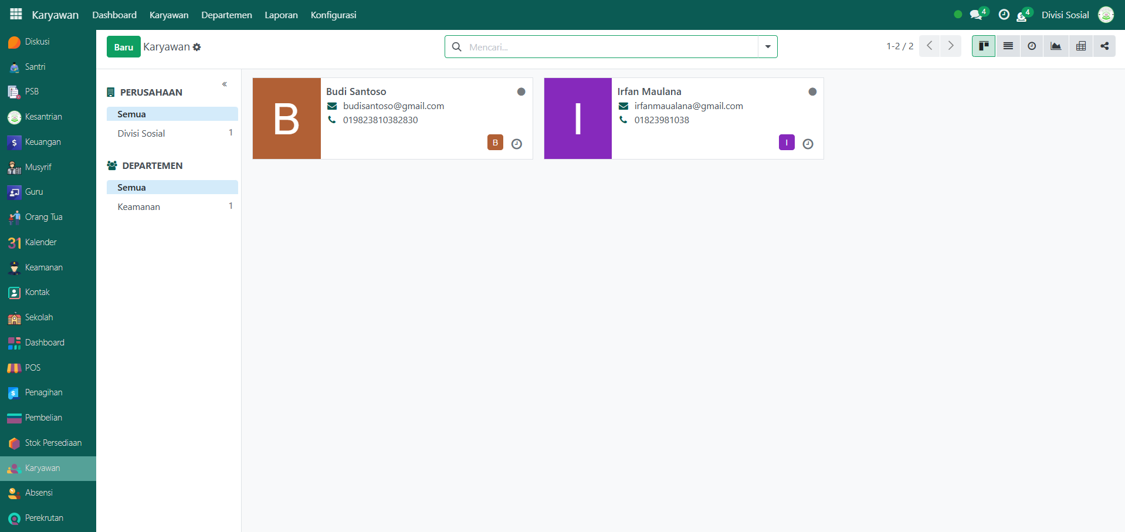
Task: Filter by Keamanan department
Action: [139, 206]
